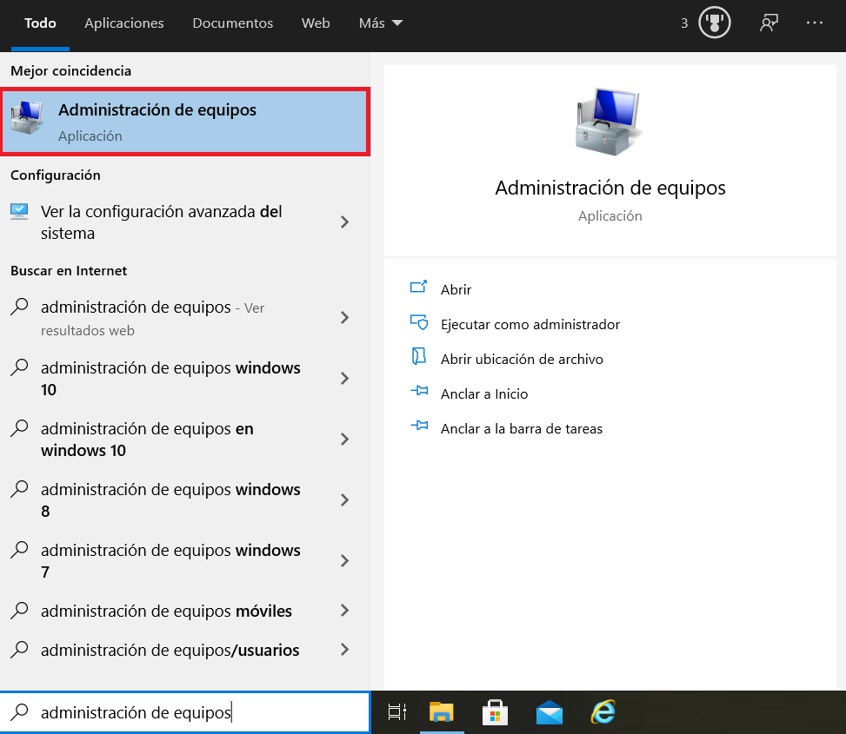Viewport: 846px width, 734px height.
Task: Switch to the Web tab
Action: coord(316,23)
